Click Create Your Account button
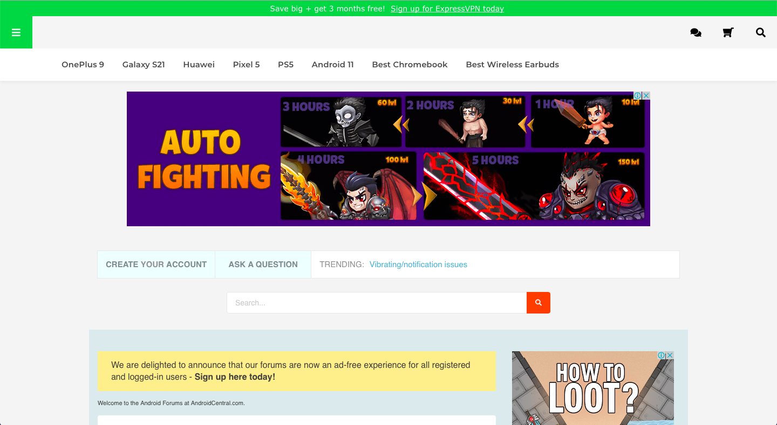Viewport: 777px width, 425px height. tap(156, 264)
